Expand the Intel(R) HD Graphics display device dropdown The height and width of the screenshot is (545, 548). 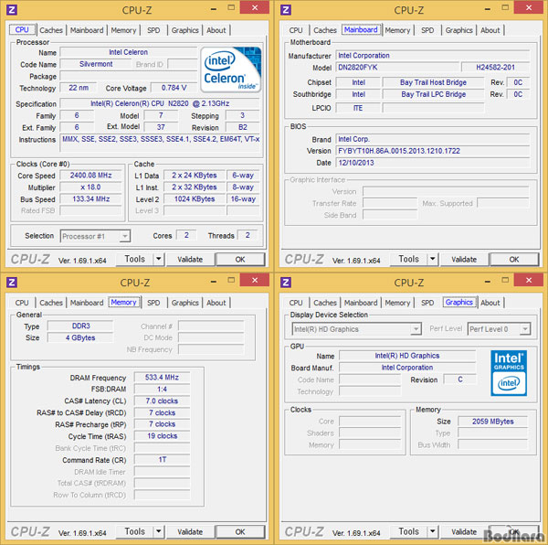click(416, 329)
